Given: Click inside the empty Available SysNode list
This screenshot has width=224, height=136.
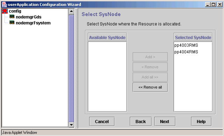Looking at the screenshot, I should tap(107, 76).
